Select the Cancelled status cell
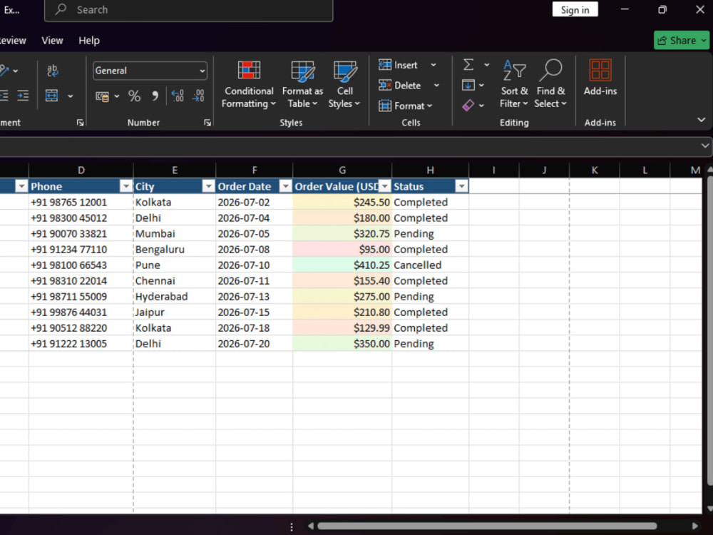Image resolution: width=713 pixels, height=535 pixels. (x=430, y=265)
